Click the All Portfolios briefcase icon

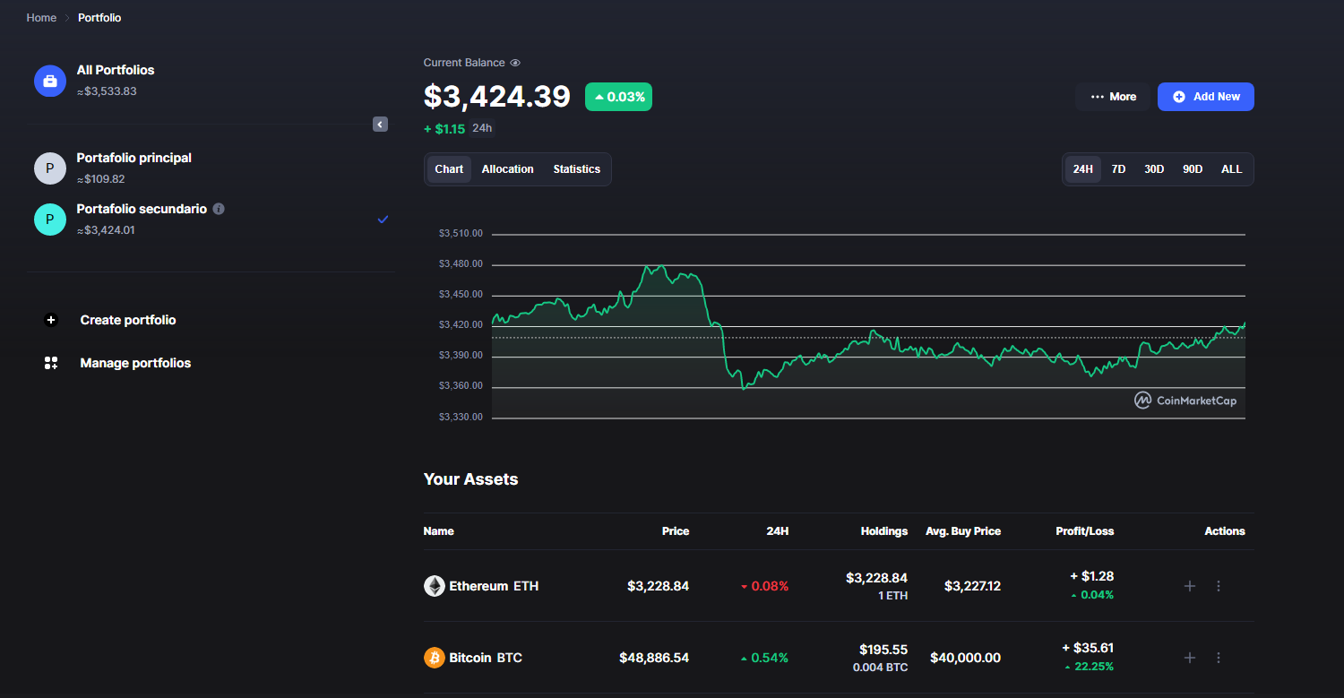coord(50,81)
